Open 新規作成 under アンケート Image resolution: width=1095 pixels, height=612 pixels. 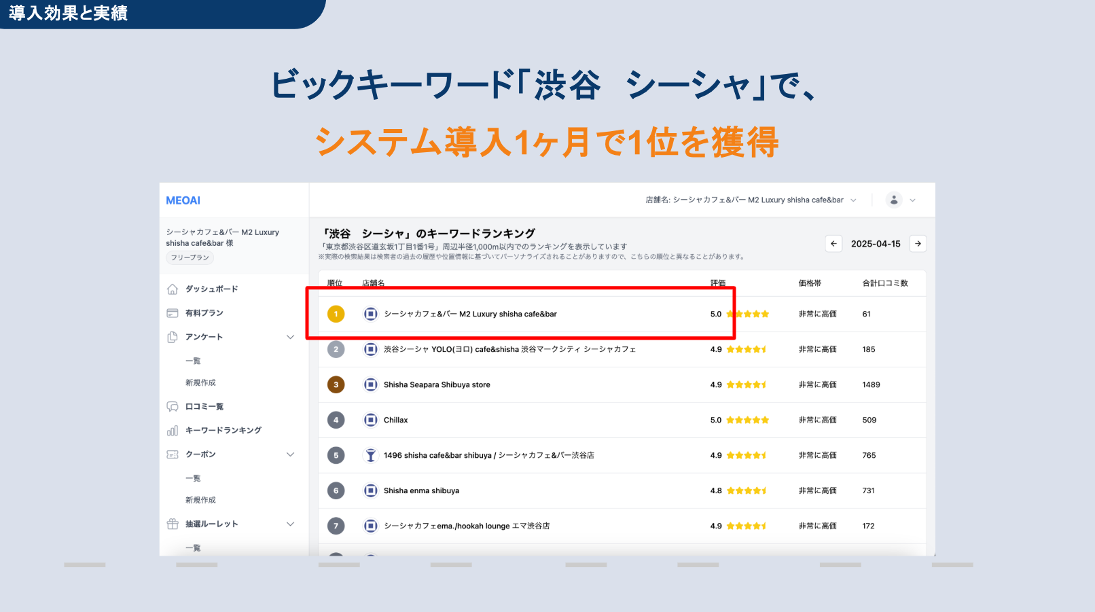200,383
